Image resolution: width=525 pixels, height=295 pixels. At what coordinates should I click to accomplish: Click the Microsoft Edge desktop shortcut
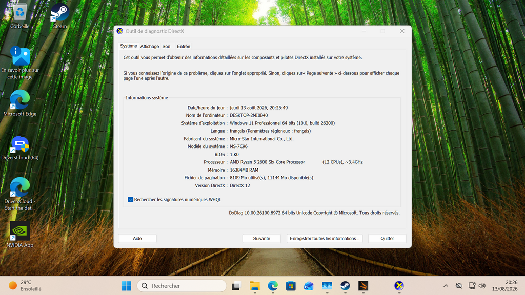click(x=20, y=103)
